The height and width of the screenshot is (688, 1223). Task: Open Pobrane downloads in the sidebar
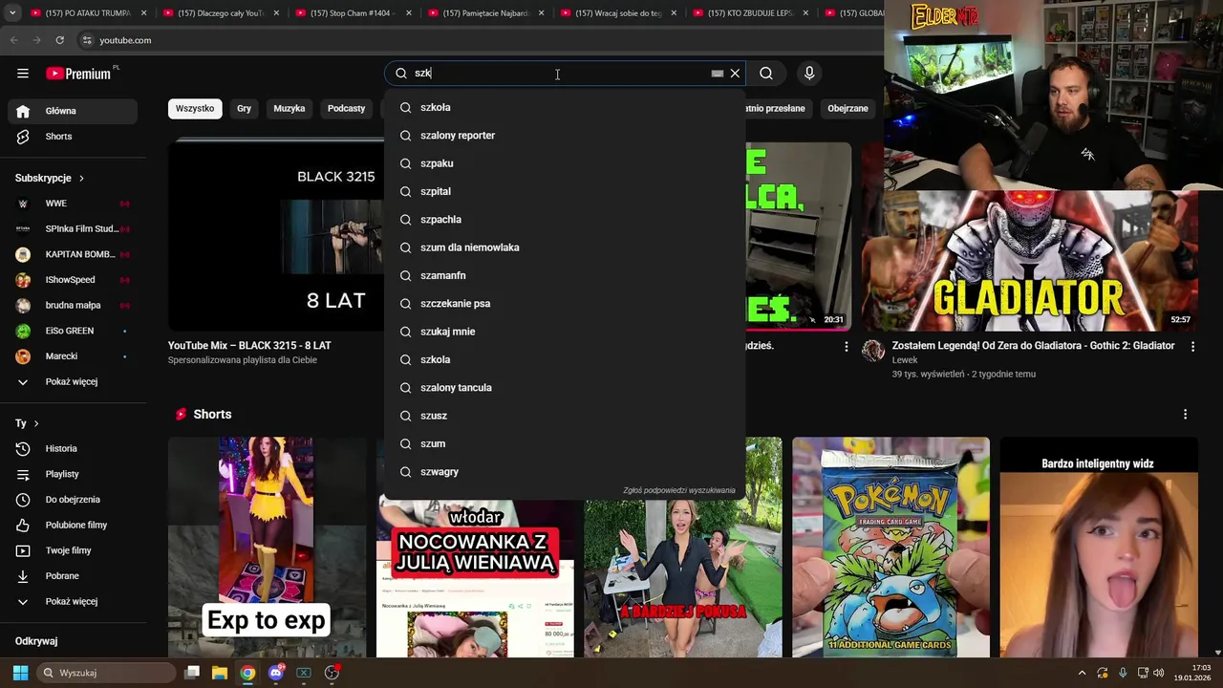pyautogui.click(x=73, y=576)
